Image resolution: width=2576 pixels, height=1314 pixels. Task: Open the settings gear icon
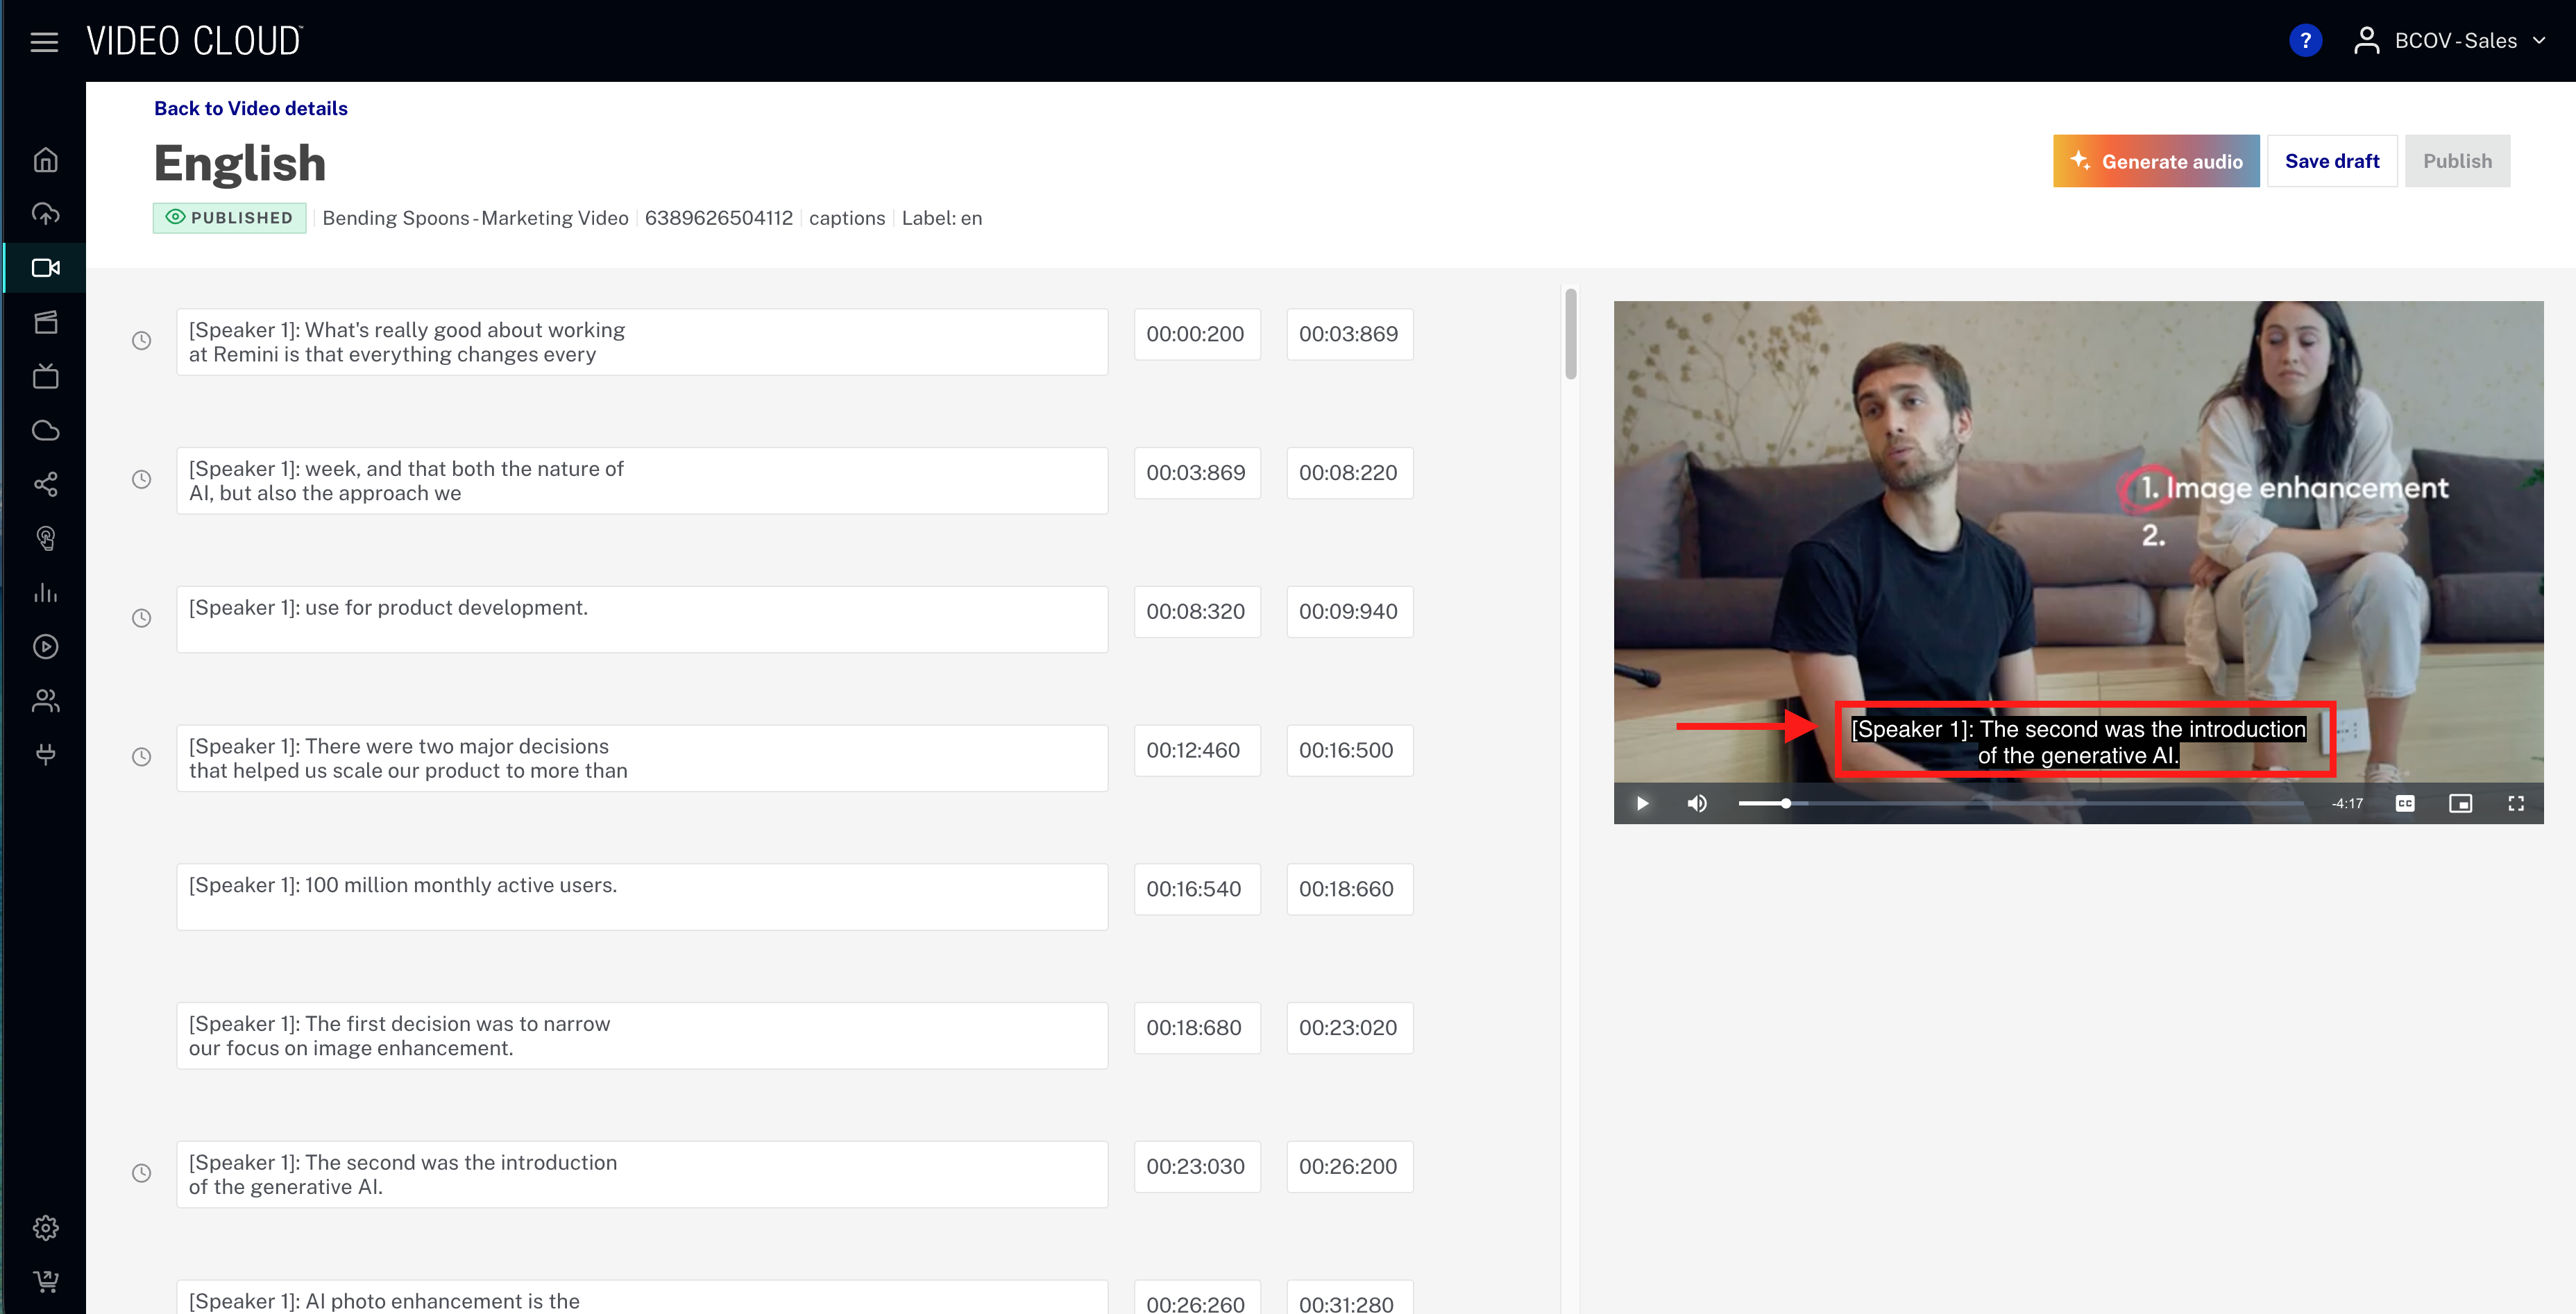45,1227
